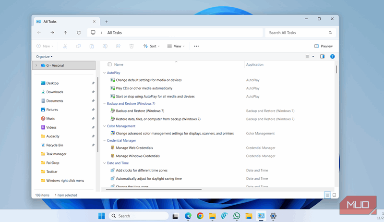The height and width of the screenshot is (222, 384).
Task: Open the Sort dropdown
Action: 152,46
